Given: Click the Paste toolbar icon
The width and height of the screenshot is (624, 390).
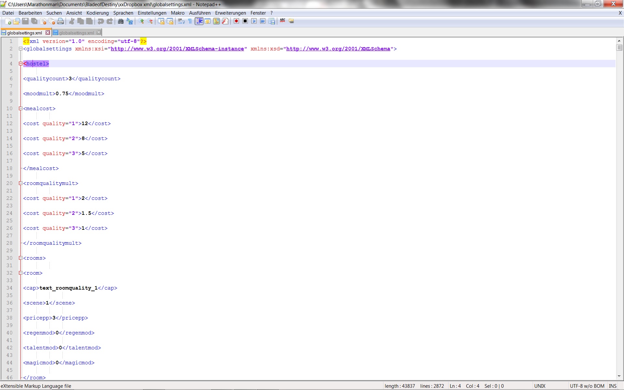Looking at the screenshot, I should click(89, 21).
